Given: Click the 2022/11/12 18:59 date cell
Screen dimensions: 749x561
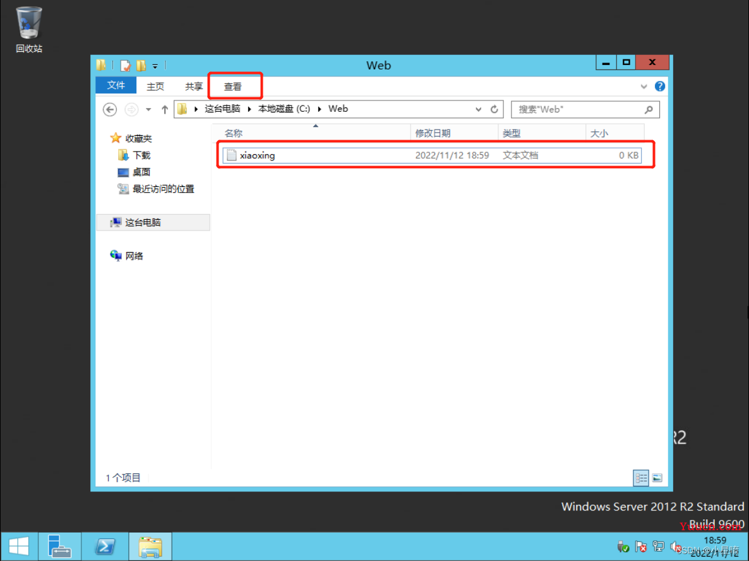Looking at the screenshot, I should (452, 155).
